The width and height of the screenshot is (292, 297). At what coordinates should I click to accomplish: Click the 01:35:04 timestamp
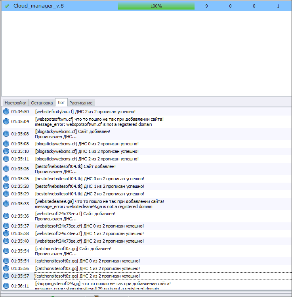(20, 121)
